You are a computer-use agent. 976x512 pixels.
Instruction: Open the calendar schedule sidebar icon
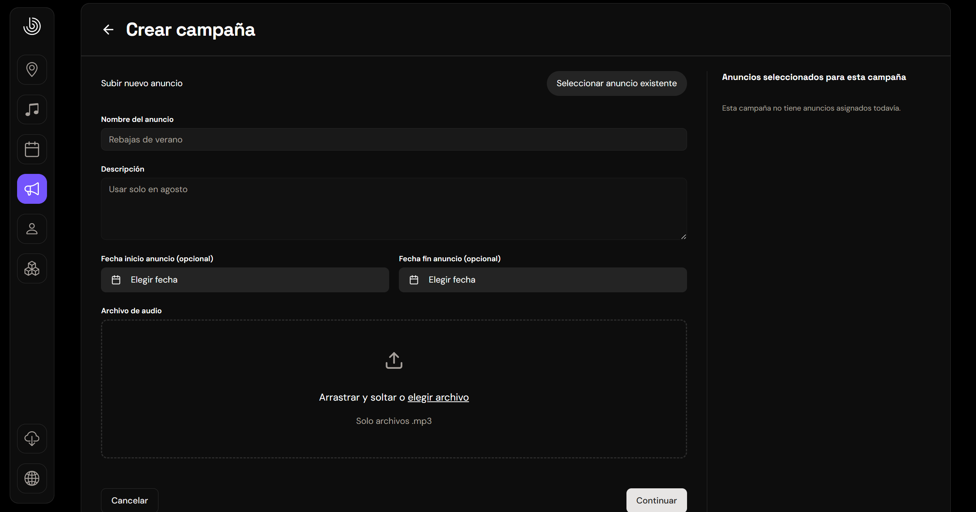[x=32, y=149]
